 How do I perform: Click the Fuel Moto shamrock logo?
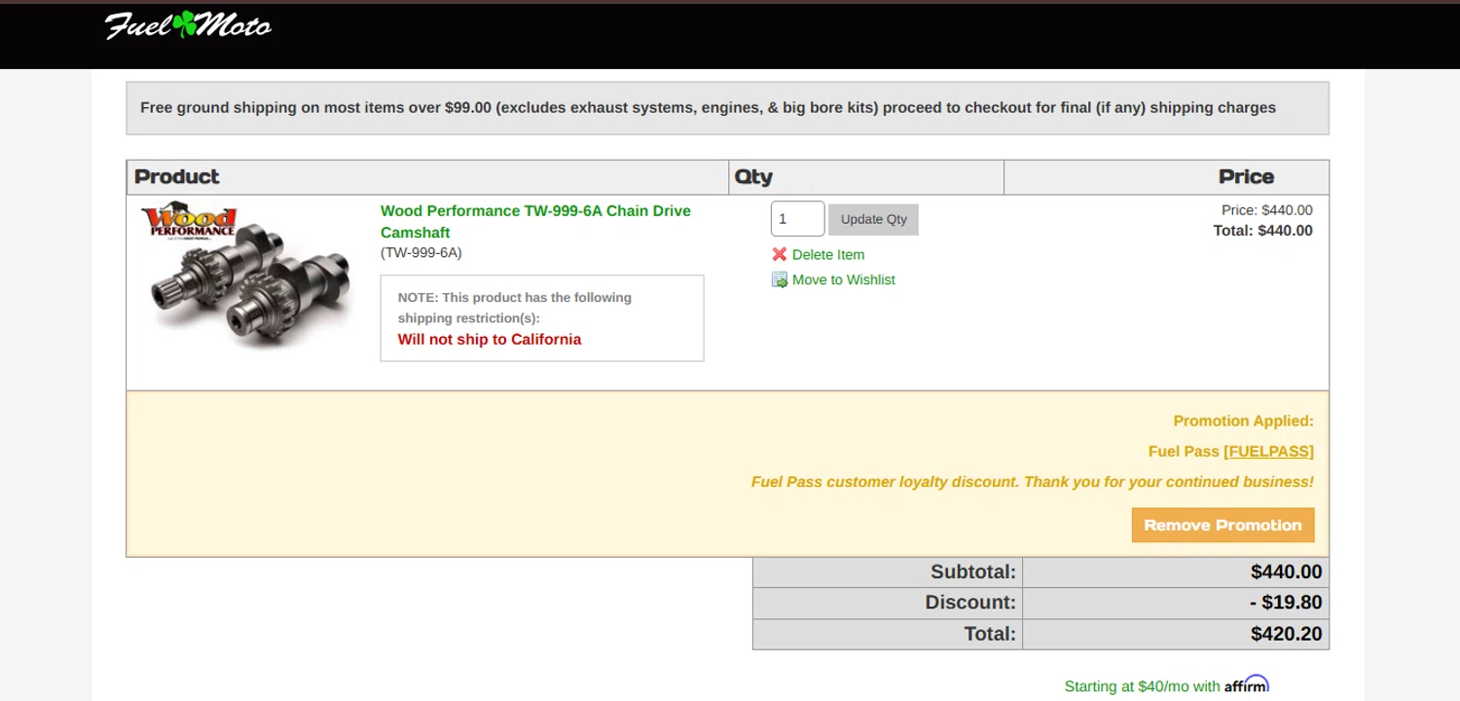click(187, 25)
